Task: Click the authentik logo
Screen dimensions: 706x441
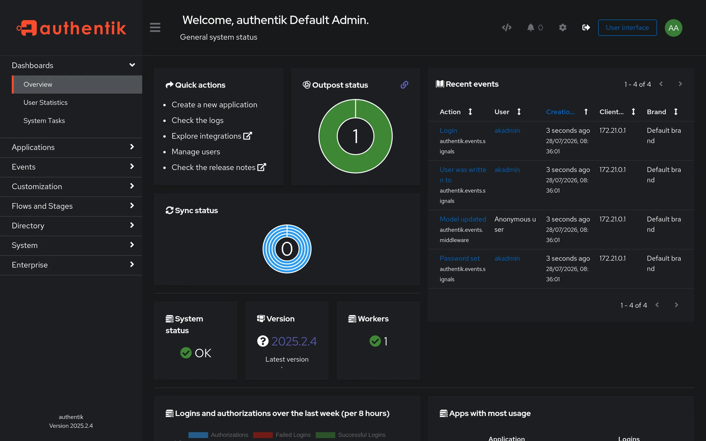Action: (x=71, y=28)
